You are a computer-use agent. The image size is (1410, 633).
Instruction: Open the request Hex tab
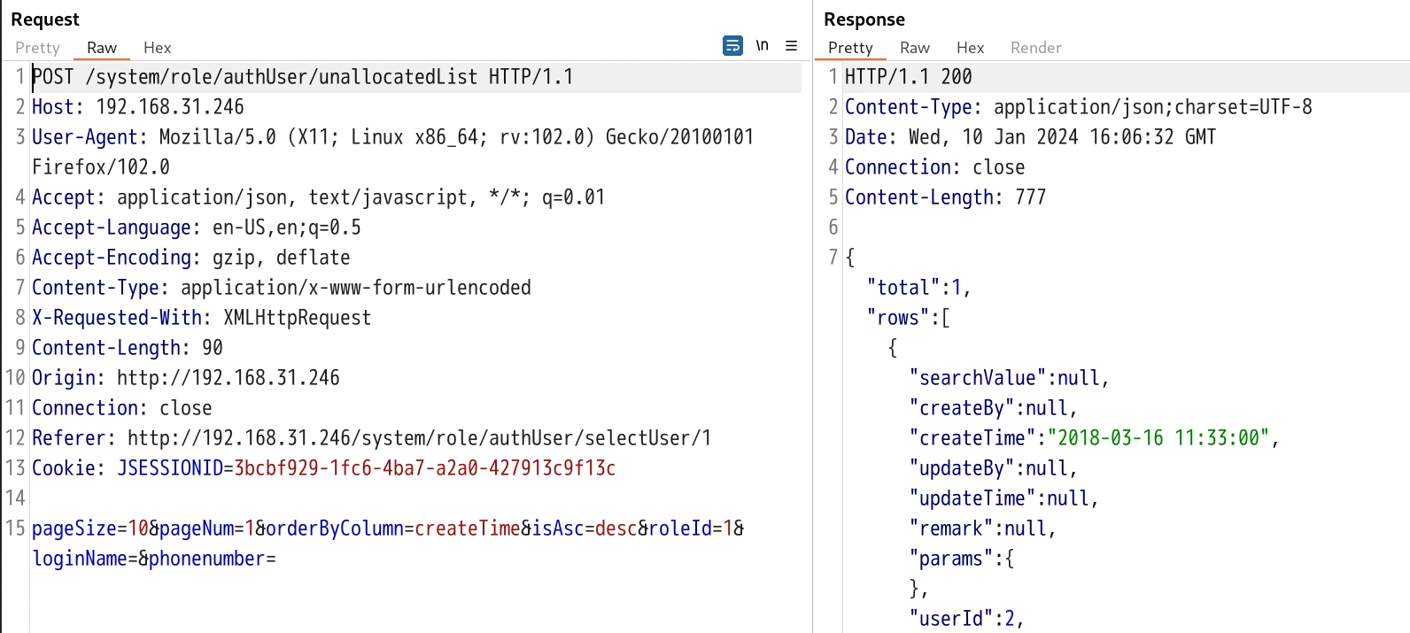coord(157,48)
